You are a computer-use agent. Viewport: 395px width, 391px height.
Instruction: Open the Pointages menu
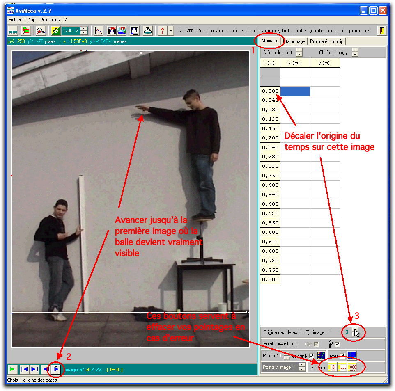pos(50,20)
